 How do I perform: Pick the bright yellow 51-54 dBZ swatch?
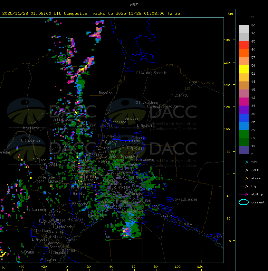coord(244,69)
